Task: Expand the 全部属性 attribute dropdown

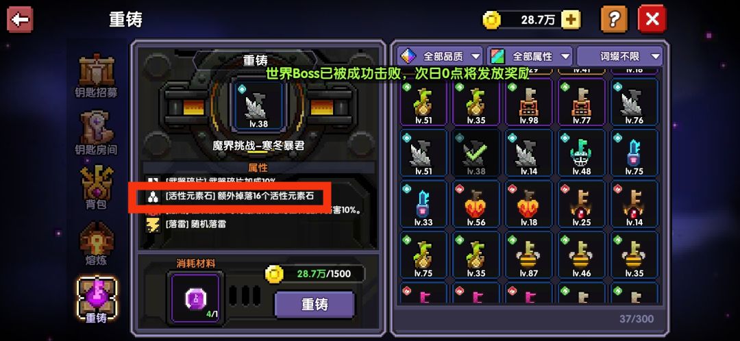Action: (x=530, y=57)
